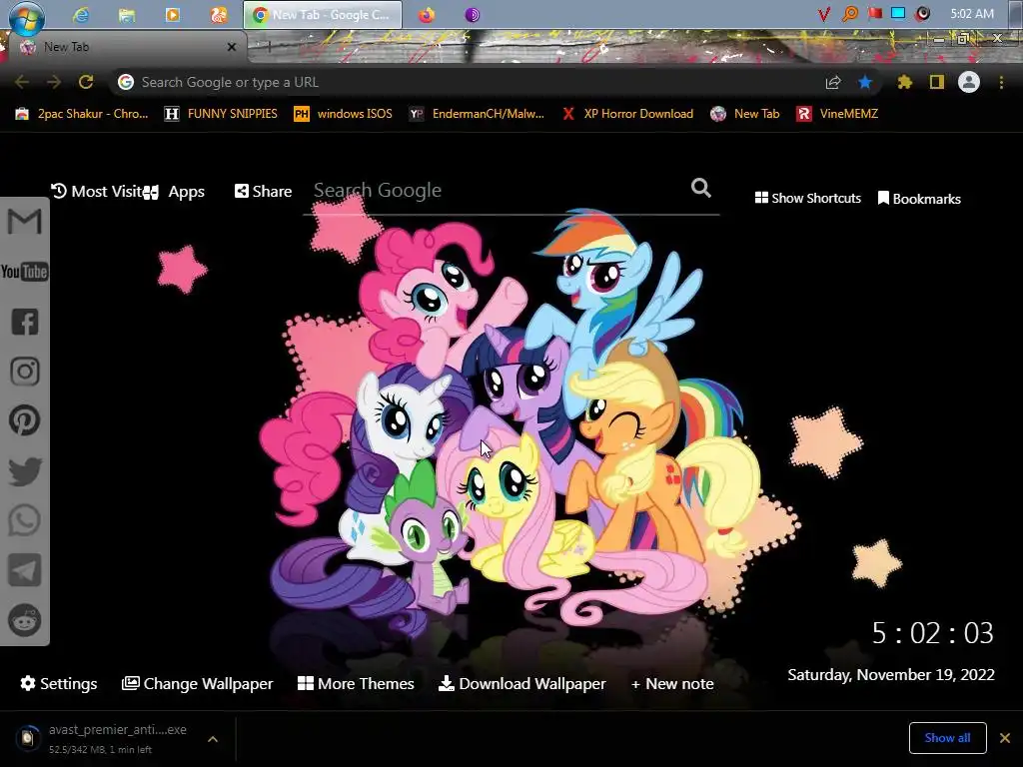Screen dimensions: 1023x767
Task: Open the new tab Settings
Action: tap(59, 683)
